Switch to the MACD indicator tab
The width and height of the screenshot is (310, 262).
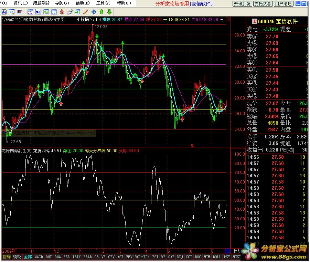[x=39, y=257]
